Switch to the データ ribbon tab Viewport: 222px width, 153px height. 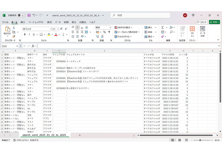click(58, 22)
